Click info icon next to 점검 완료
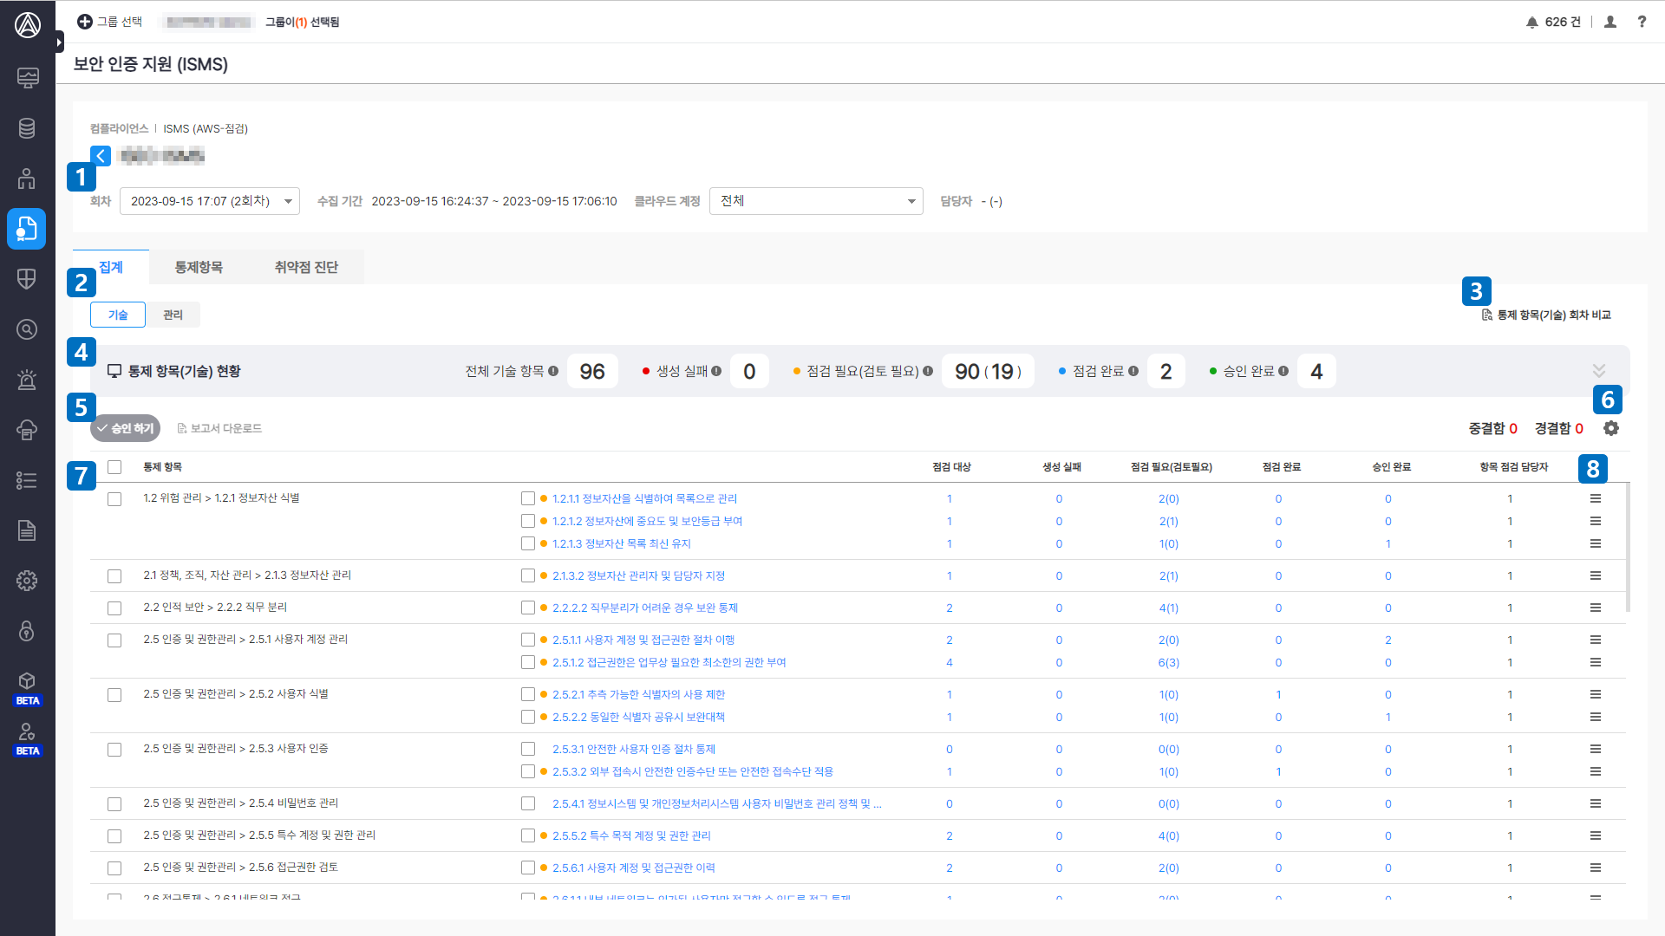The image size is (1665, 936). click(x=1133, y=371)
